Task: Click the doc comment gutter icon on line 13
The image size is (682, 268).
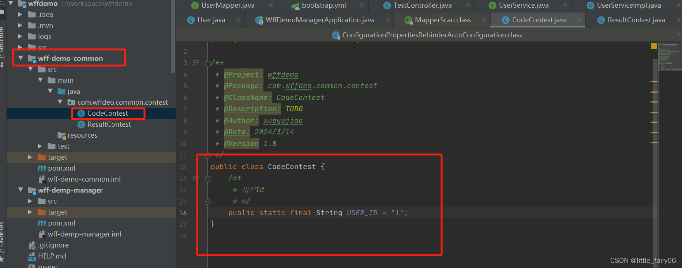Action: (x=196, y=178)
